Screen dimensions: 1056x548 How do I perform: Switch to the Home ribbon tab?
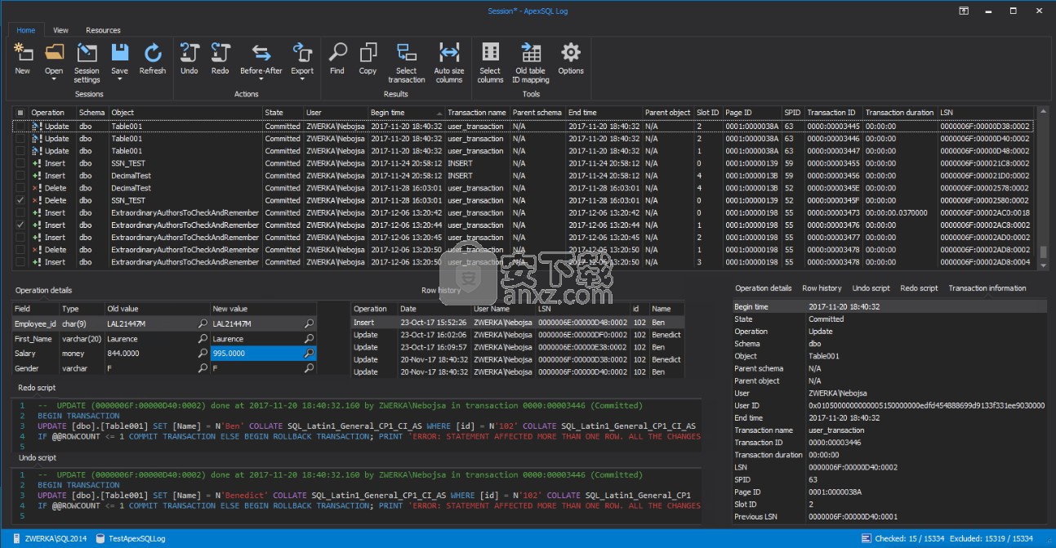(26, 30)
